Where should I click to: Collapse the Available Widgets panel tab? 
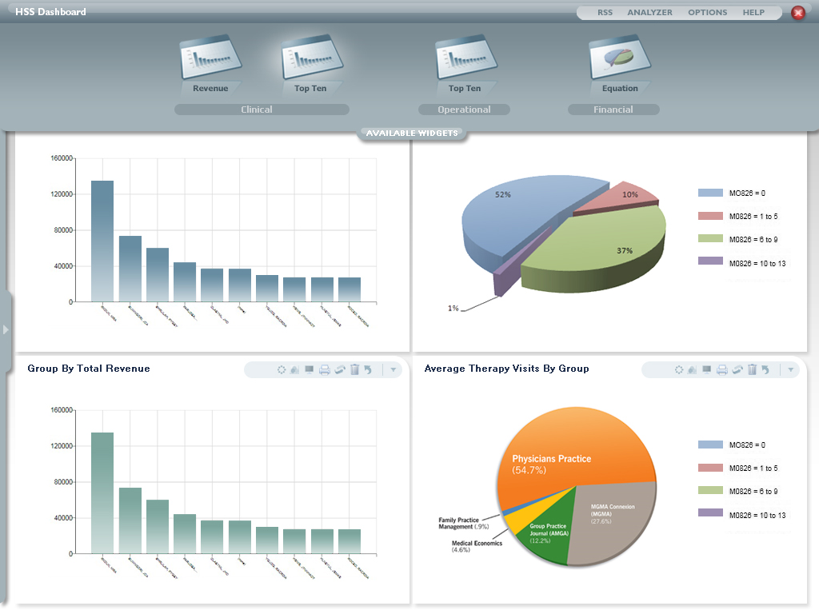[x=412, y=133]
